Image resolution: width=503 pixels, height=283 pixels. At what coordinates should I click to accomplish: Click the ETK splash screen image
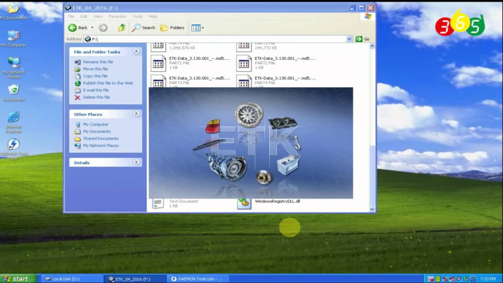251,143
